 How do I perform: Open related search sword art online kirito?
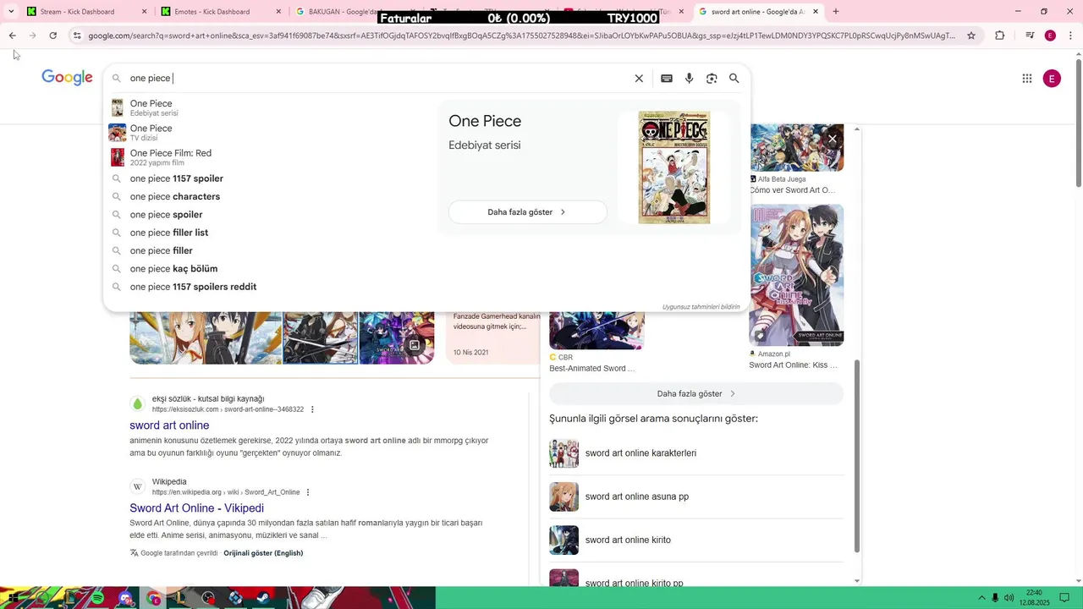[x=696, y=540]
